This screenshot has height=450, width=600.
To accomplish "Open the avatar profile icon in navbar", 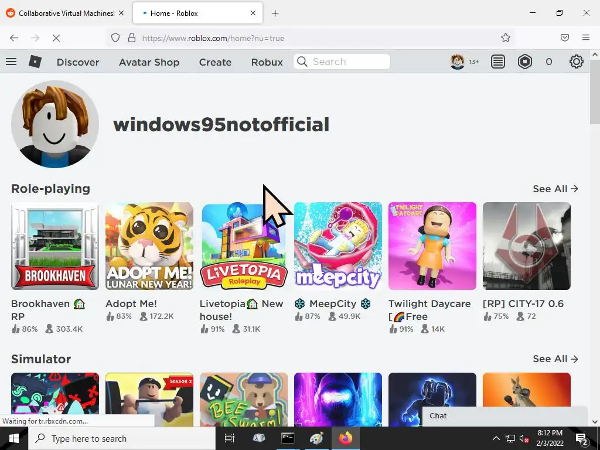I will tap(457, 62).
